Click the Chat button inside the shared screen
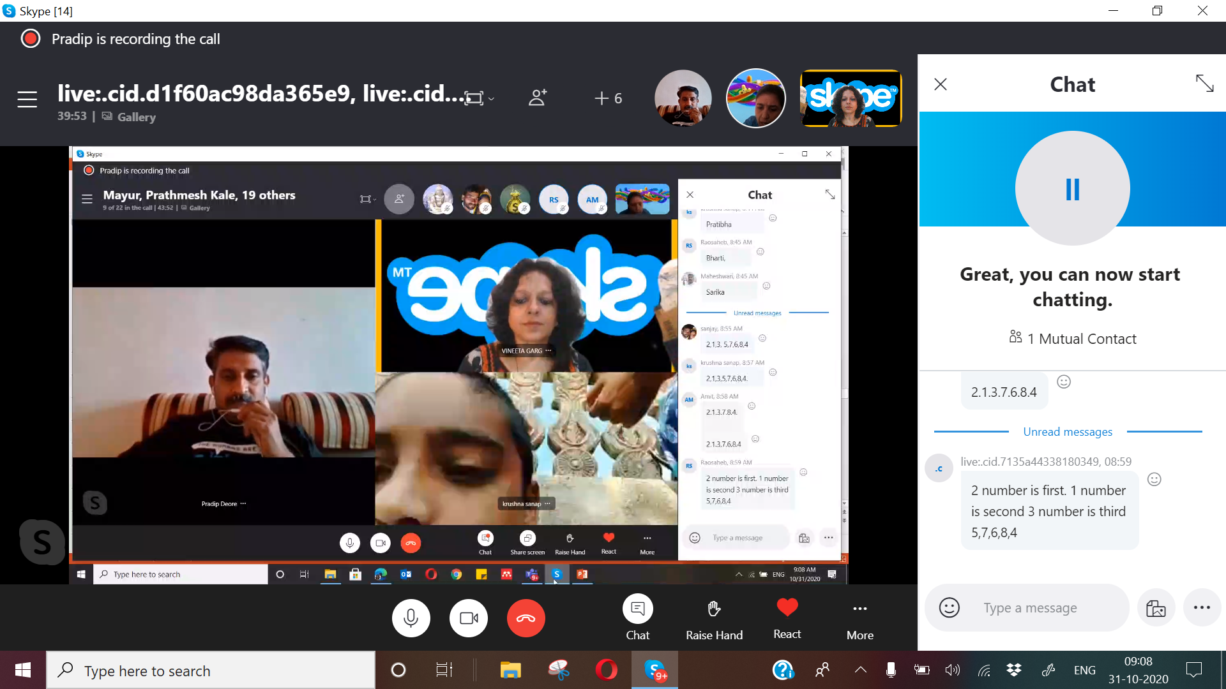This screenshot has height=689, width=1226. [485, 543]
